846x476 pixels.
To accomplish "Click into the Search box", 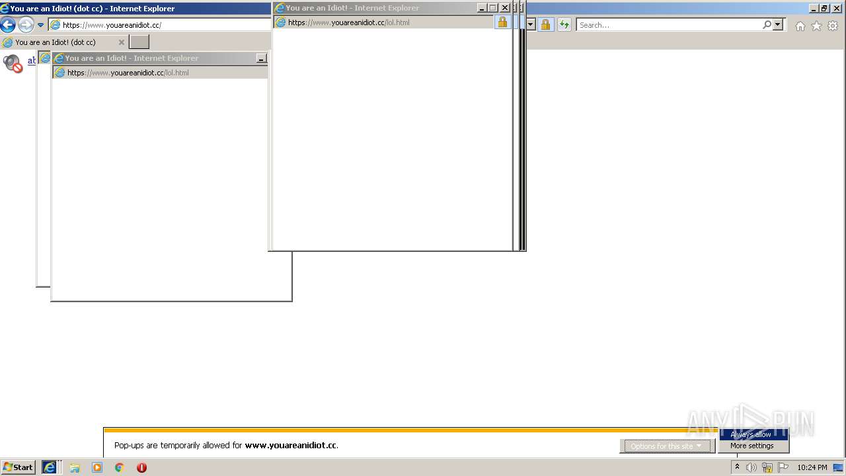I will coord(669,25).
